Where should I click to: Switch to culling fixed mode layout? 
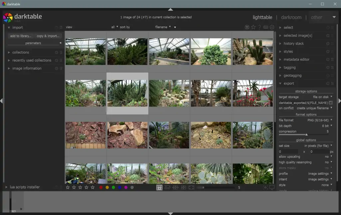(175, 187)
